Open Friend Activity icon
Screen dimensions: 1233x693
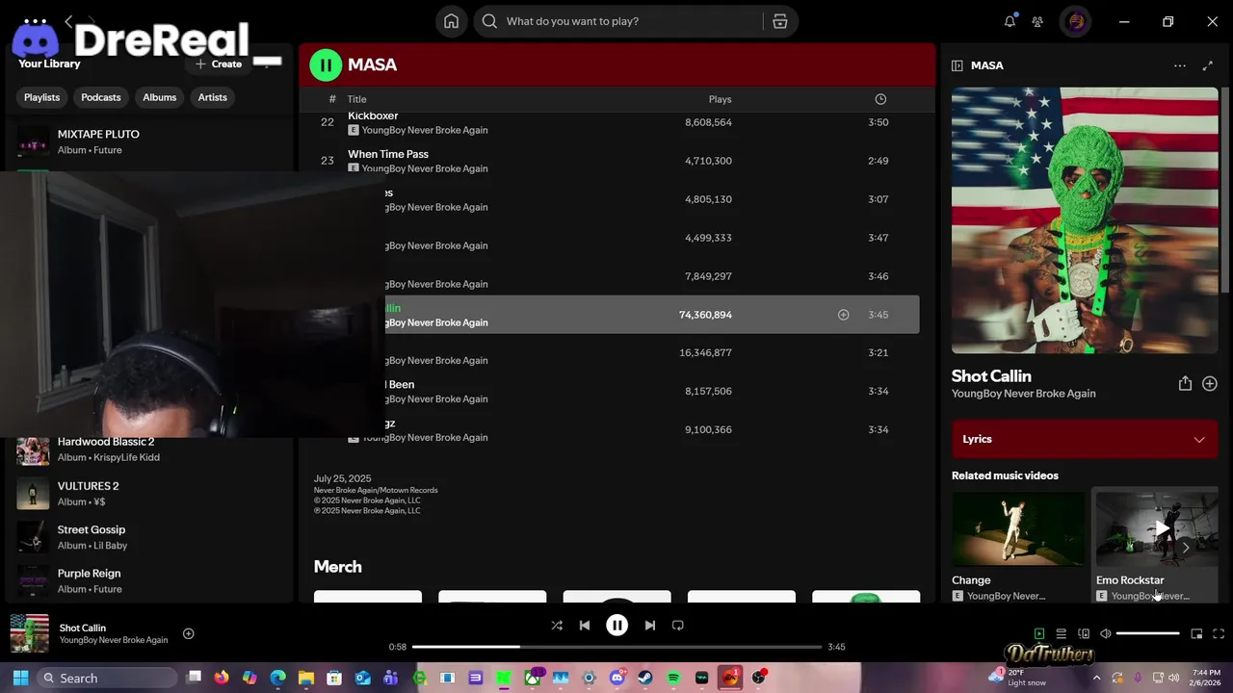pyautogui.click(x=1037, y=21)
